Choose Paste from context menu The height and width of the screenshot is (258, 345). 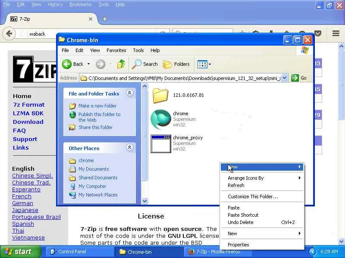262,208
